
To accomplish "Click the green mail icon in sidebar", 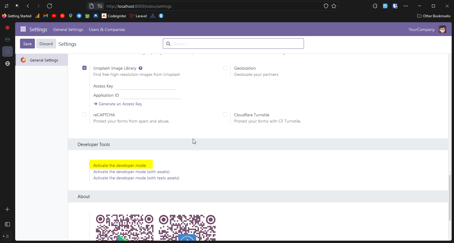I will coord(7,40).
